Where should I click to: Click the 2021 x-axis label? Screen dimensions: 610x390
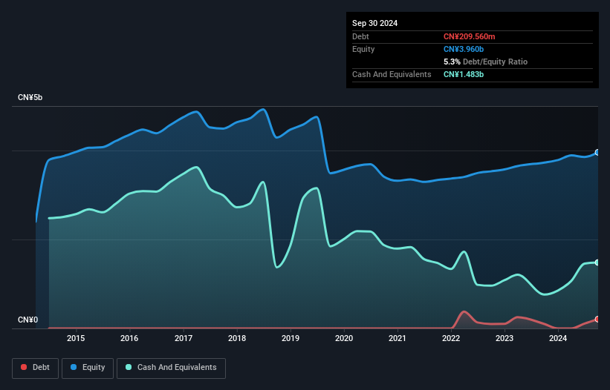398,338
